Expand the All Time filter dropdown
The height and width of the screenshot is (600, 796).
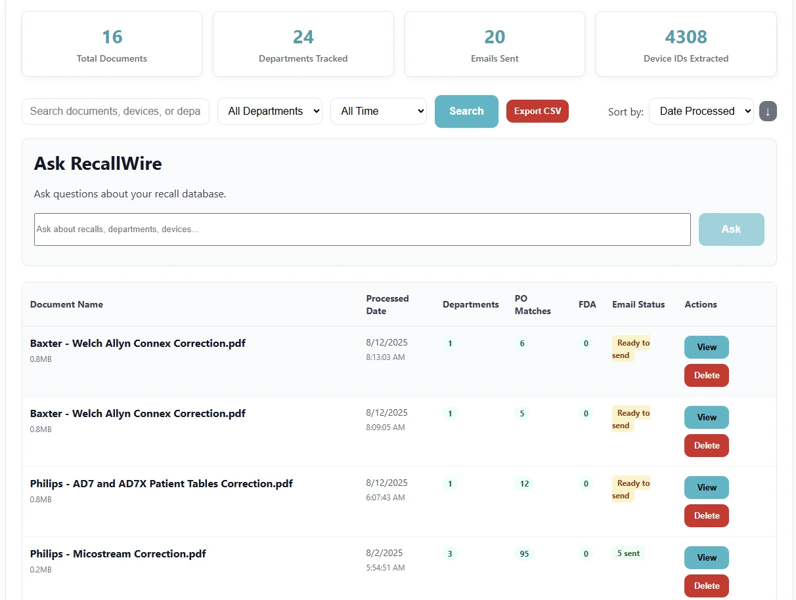pos(378,111)
